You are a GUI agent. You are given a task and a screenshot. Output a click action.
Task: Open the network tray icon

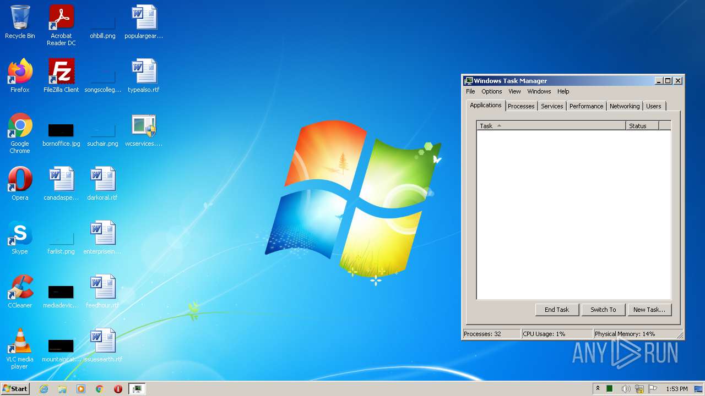639,389
